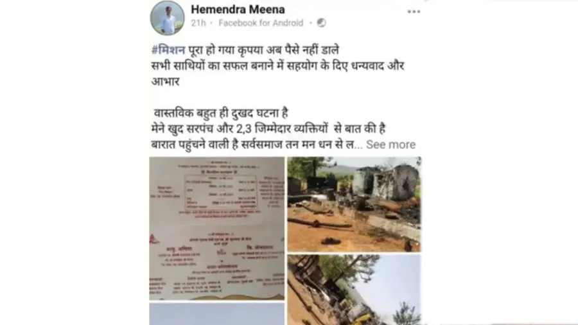Click the public globe privacy icon
Screen dimensions: 578x325
tap(322, 23)
